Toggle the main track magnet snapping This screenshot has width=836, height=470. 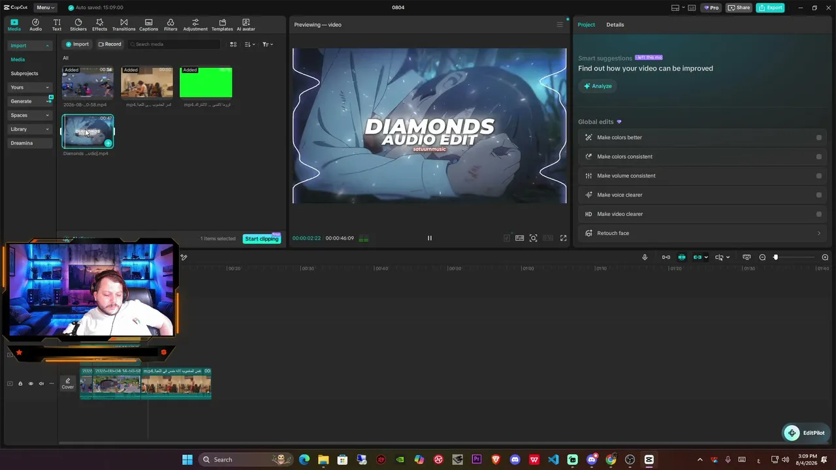pyautogui.click(x=666, y=257)
